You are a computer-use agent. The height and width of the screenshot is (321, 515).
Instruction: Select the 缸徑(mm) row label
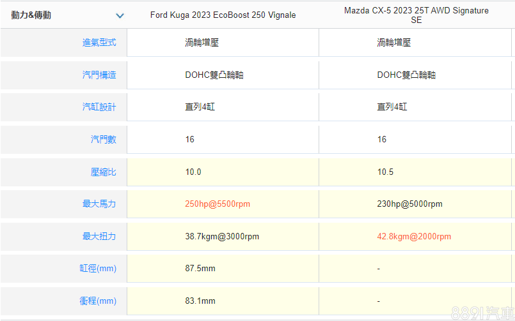[x=97, y=269]
